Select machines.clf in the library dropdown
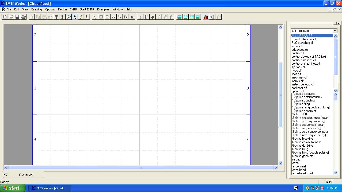 click(x=299, y=77)
